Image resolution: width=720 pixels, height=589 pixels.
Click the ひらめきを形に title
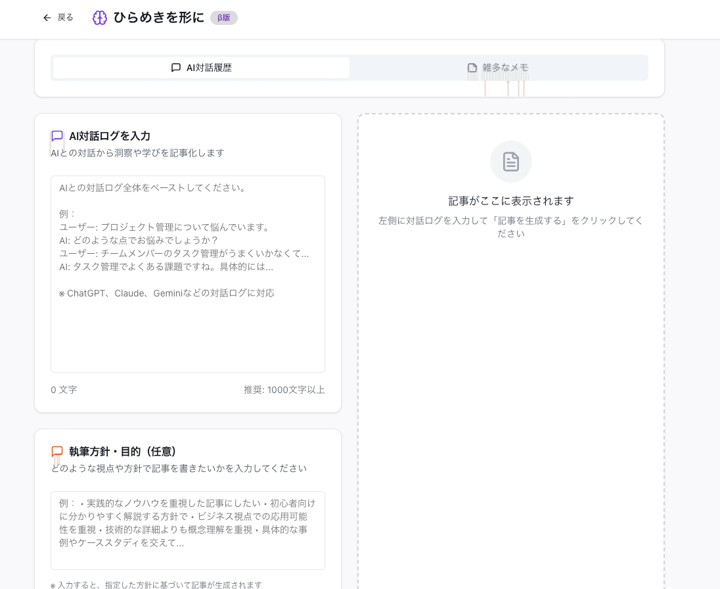click(x=158, y=18)
